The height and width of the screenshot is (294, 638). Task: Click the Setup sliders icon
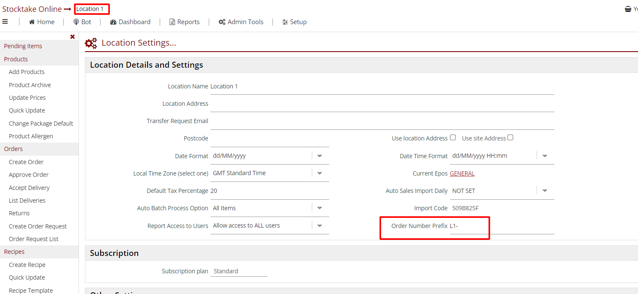click(x=285, y=22)
